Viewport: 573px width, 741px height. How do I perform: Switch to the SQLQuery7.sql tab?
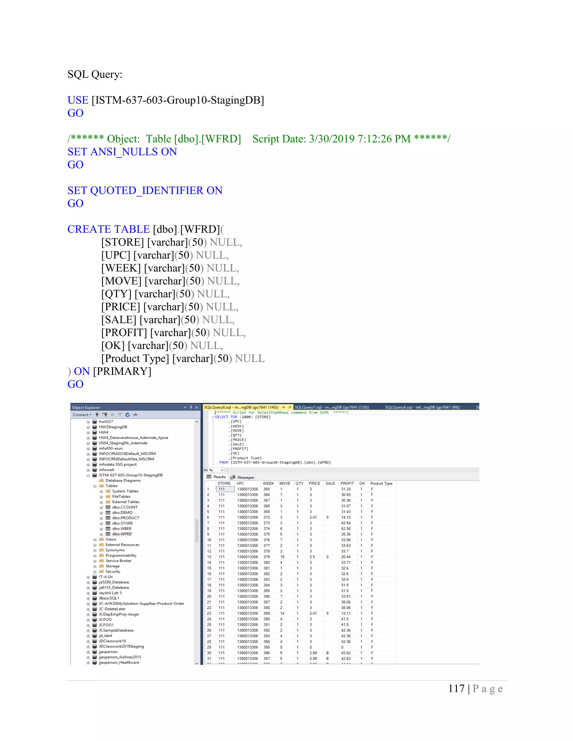pyautogui.click(x=332, y=407)
